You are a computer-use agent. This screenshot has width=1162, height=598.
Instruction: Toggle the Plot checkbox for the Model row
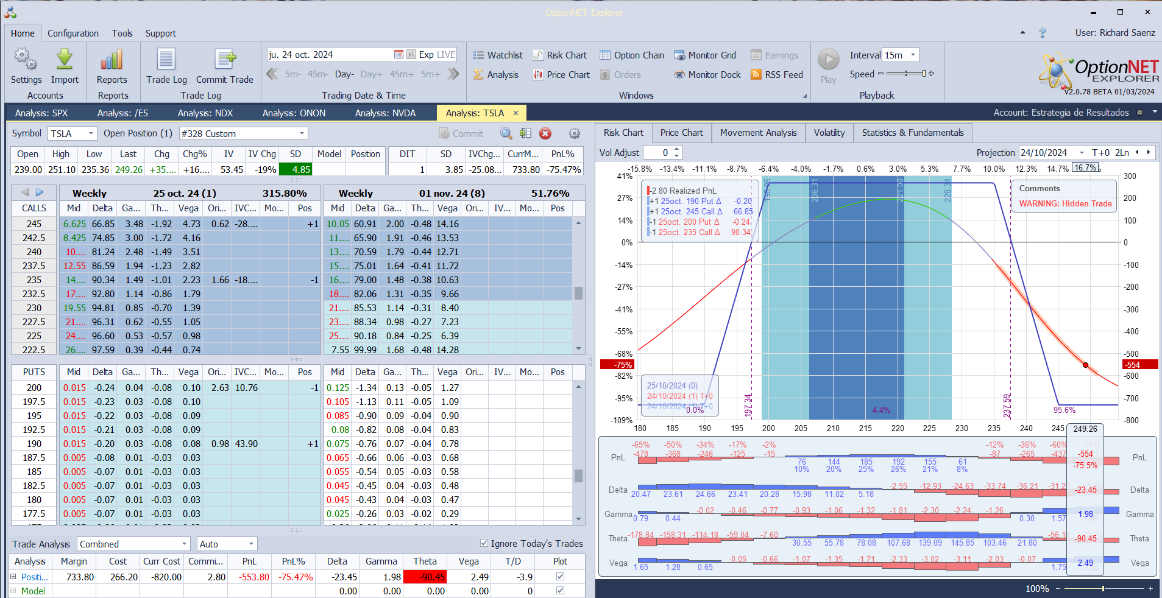560,590
